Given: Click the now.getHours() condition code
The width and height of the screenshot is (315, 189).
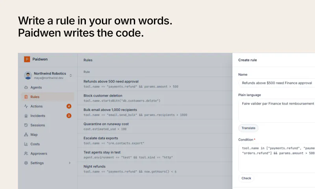Looking at the screenshot, I should coord(130,172).
